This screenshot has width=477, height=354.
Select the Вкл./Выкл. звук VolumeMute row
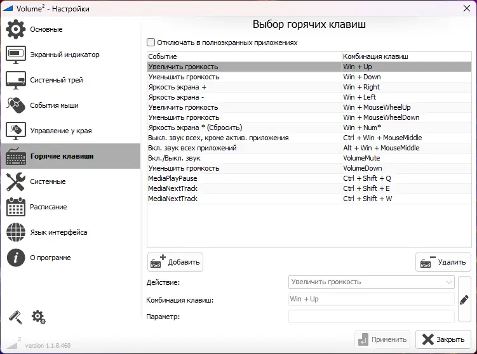pos(245,158)
